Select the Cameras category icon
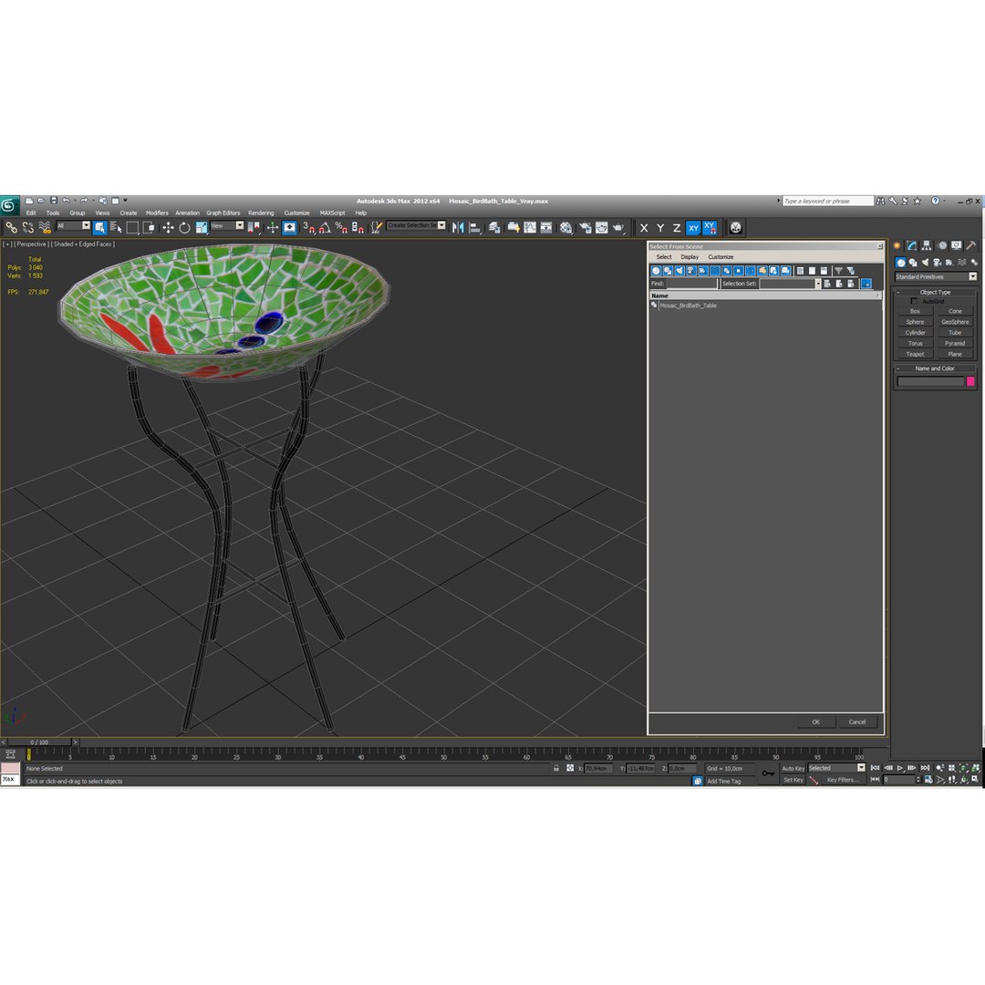Viewport: 985px width, 985px height. coord(937,263)
